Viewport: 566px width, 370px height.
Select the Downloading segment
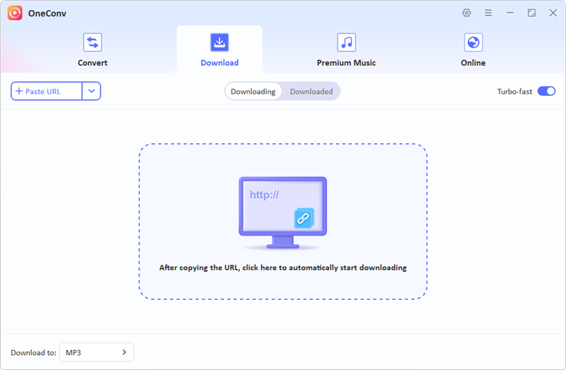coord(253,91)
